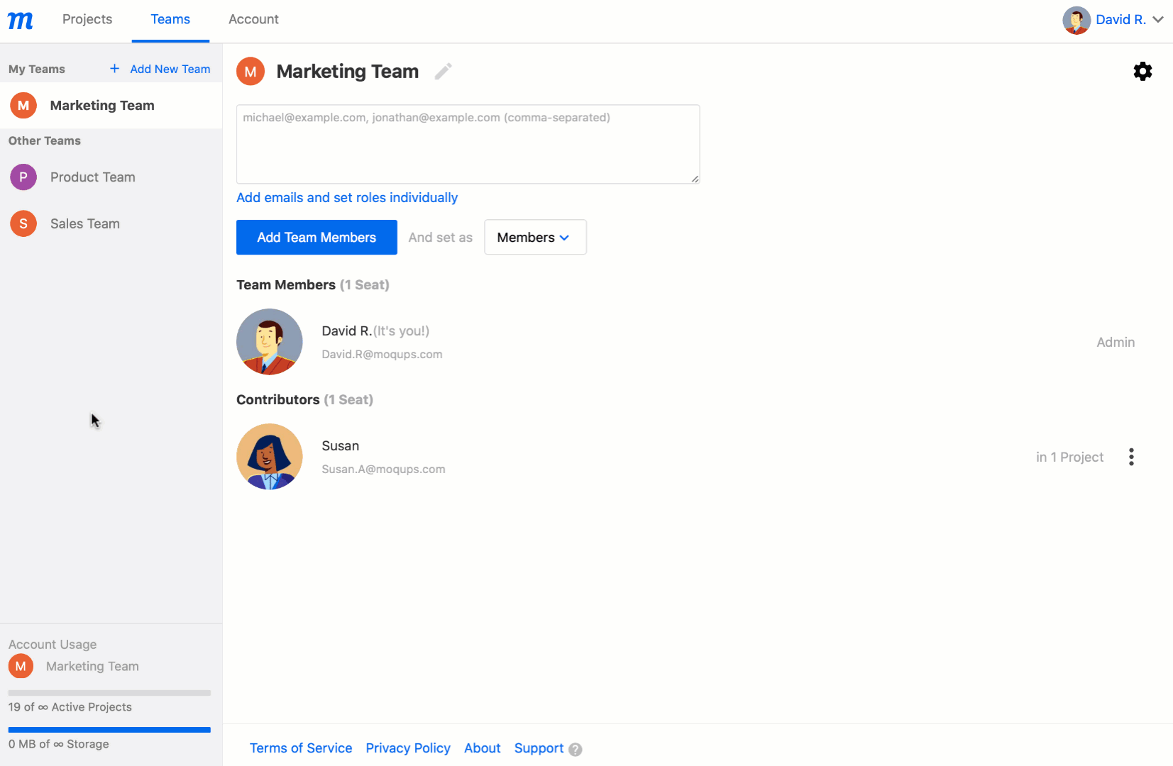The image size is (1173, 766).
Task: Open the Account tab
Action: coord(253,20)
